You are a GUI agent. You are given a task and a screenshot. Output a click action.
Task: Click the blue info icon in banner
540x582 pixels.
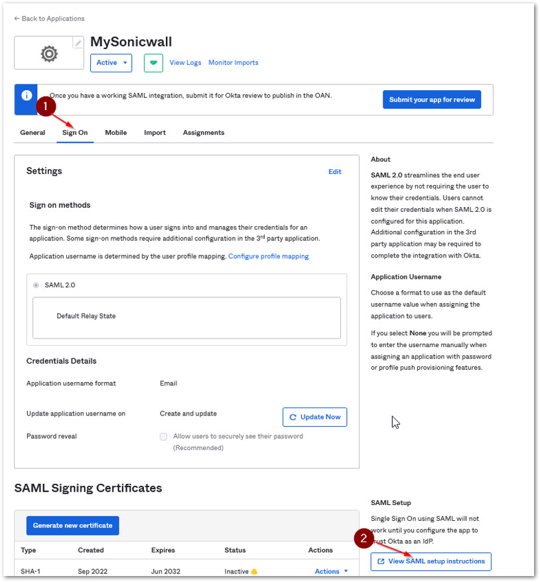pos(27,96)
